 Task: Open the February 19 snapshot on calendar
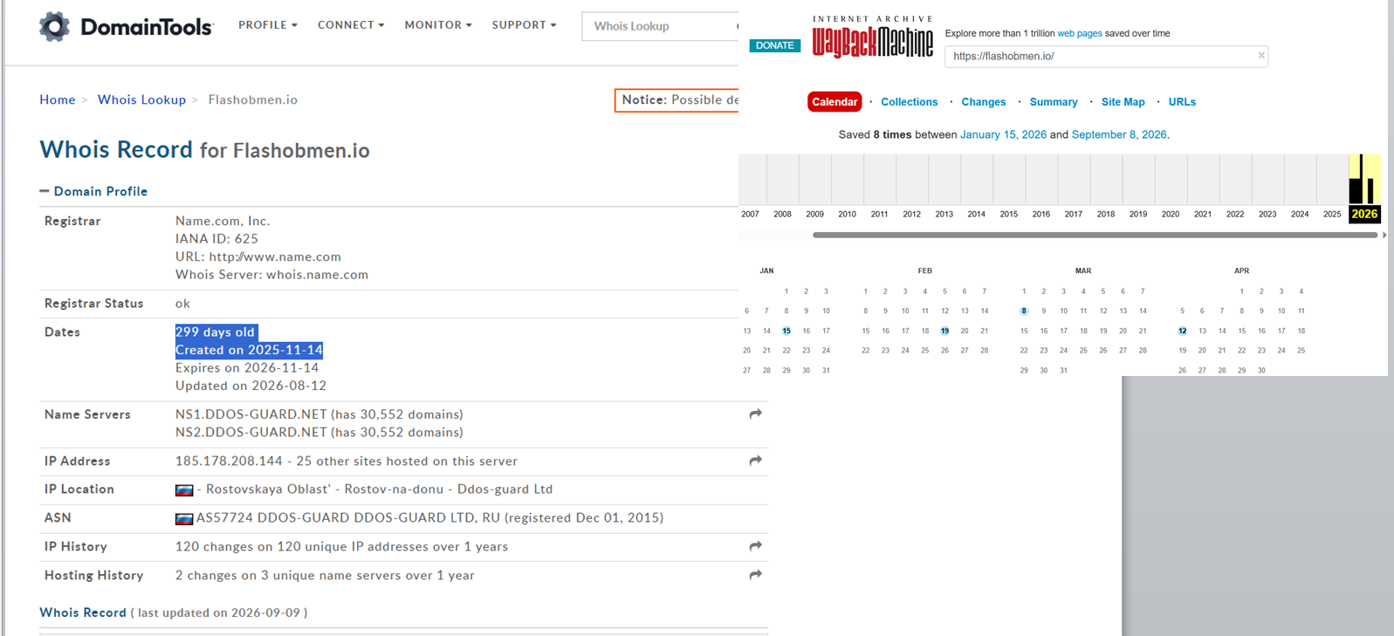[944, 331]
